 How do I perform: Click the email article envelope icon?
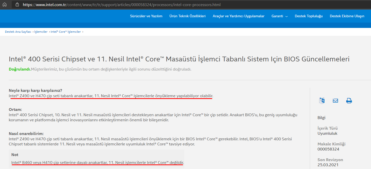[335, 100]
